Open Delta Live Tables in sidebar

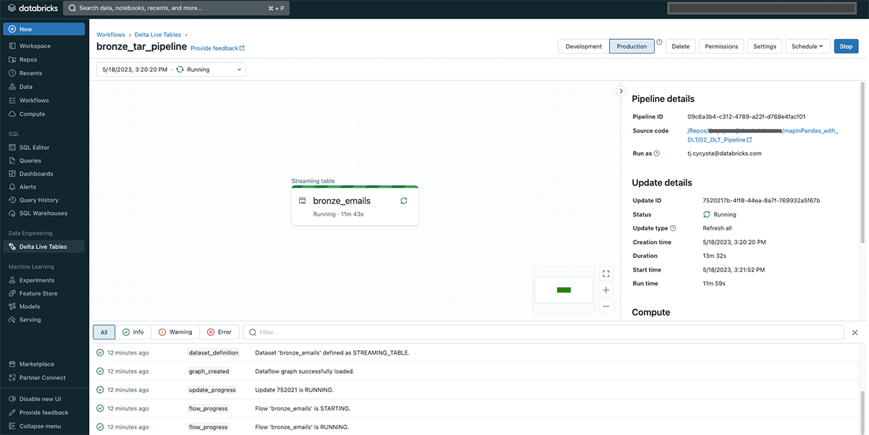point(43,247)
